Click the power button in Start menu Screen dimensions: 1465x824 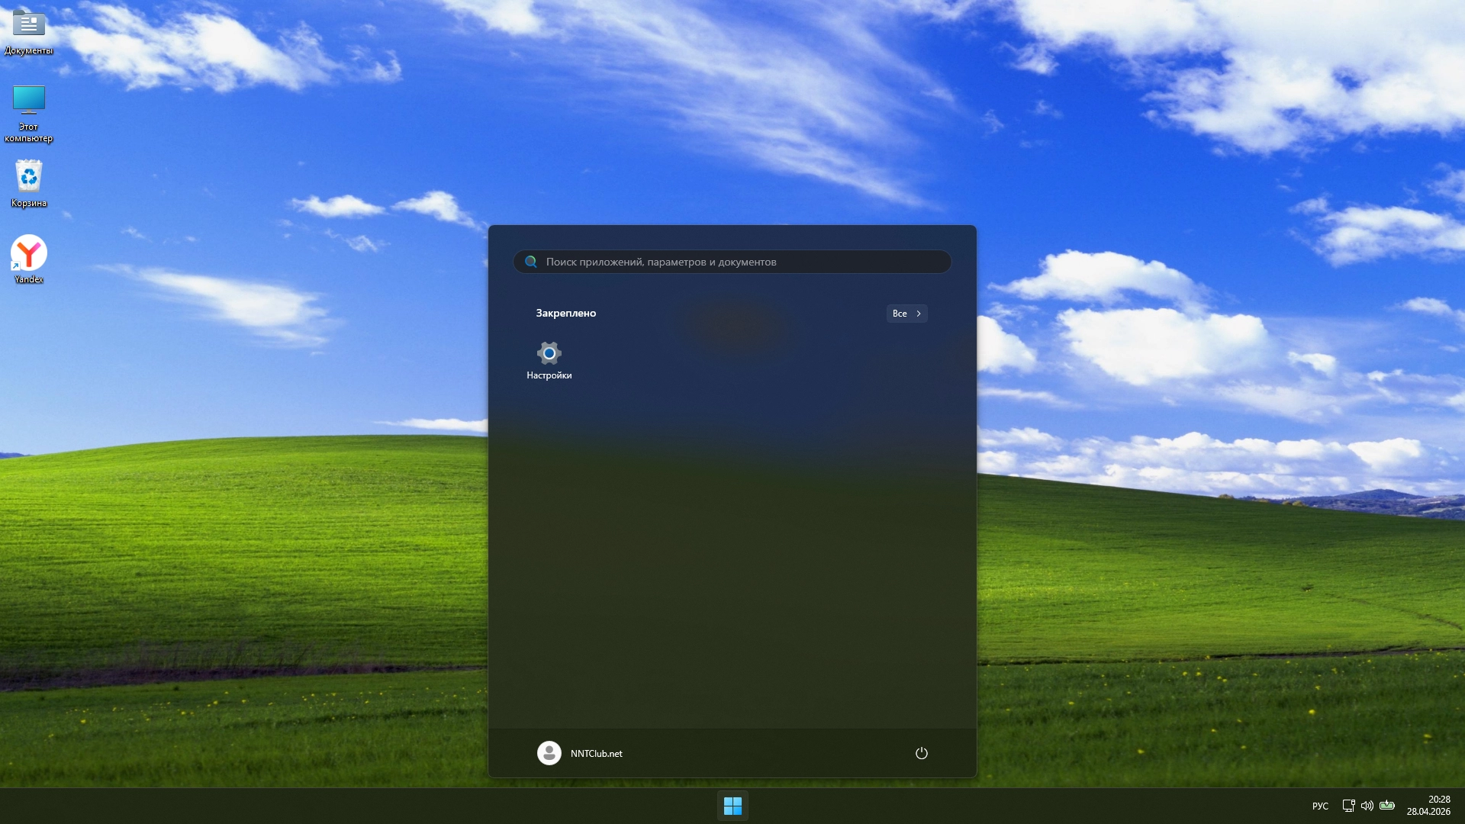[921, 753]
